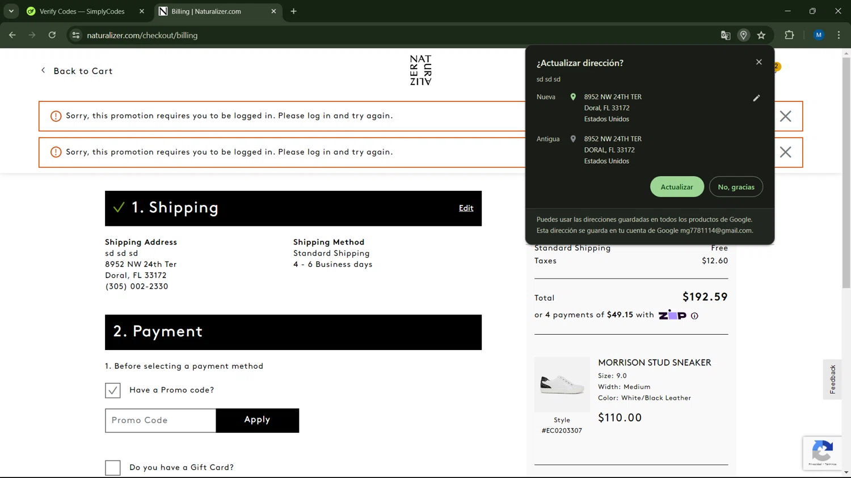Click the Shipping section green checkmark
This screenshot has width=851, height=478.
119,207
